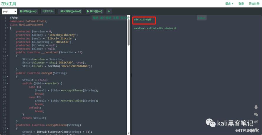This screenshot has height=135, width=262.
Task: Click the '$round = intval(floor(...' line
Action: click(57, 132)
